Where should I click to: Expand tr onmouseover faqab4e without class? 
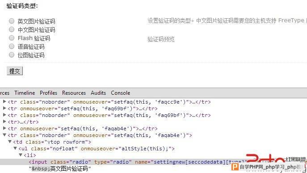point(4,128)
